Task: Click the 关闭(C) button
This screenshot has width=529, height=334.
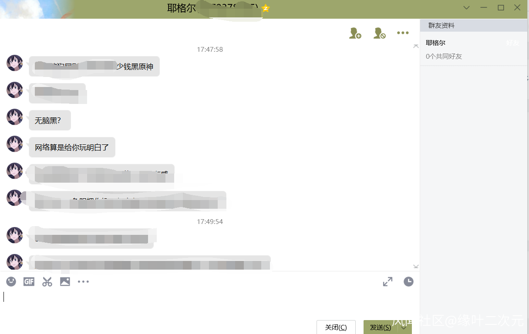Action: (336, 327)
